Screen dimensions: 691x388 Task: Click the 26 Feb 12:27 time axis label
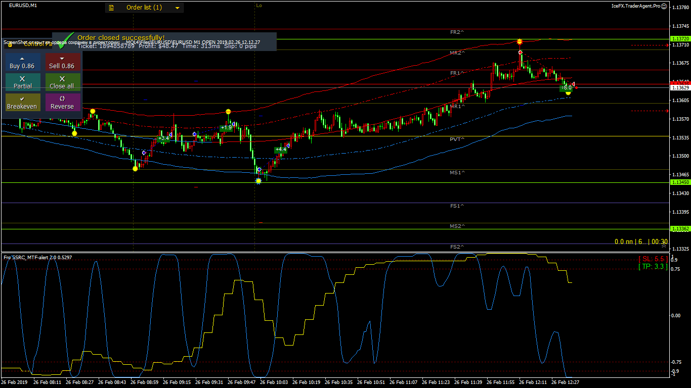coord(566,382)
